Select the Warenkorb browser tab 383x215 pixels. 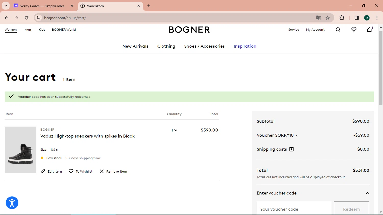(x=110, y=6)
